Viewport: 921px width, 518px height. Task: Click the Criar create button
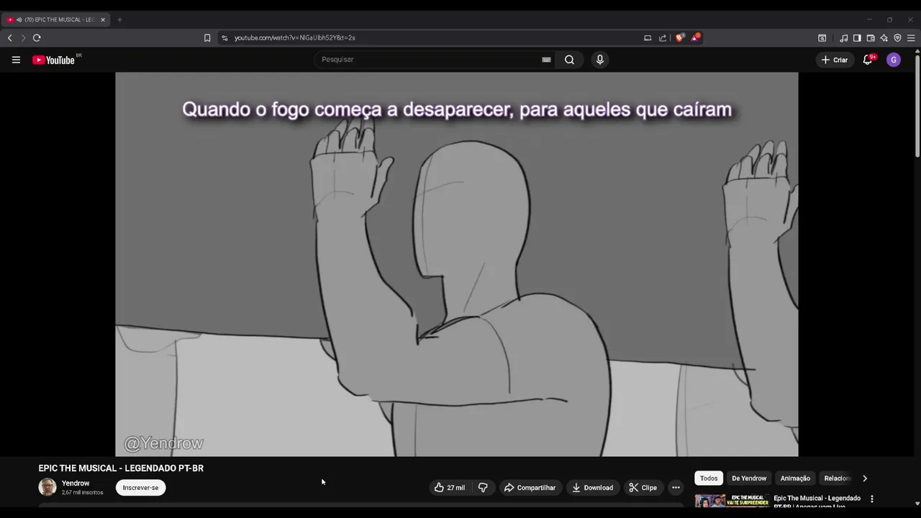point(835,60)
